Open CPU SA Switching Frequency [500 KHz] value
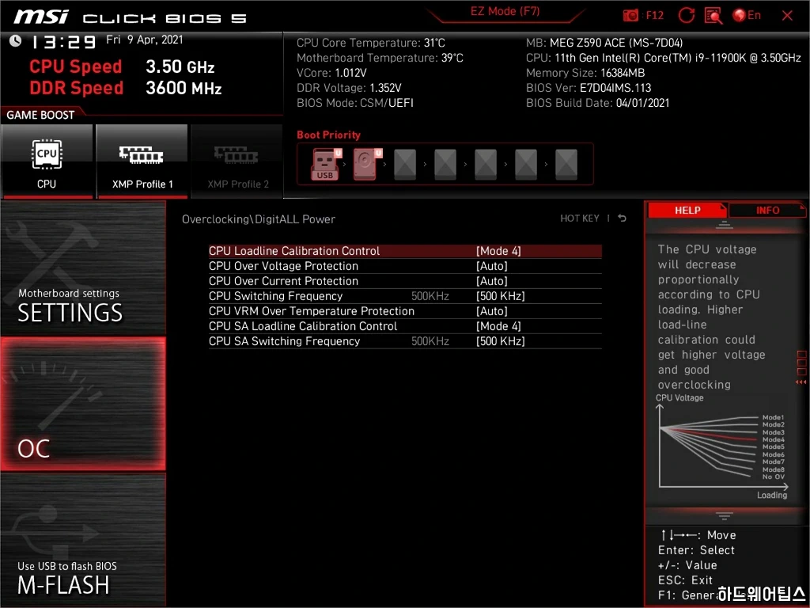 pos(501,340)
